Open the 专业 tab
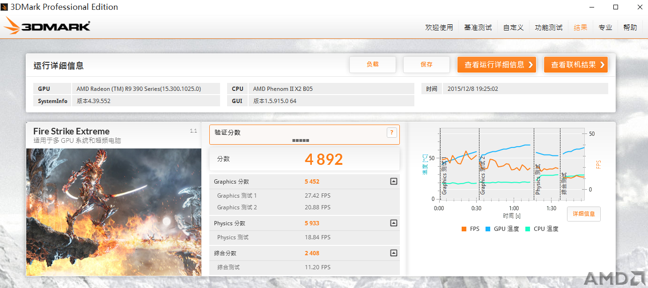Viewport: 648px width, 288px height. tap(605, 28)
